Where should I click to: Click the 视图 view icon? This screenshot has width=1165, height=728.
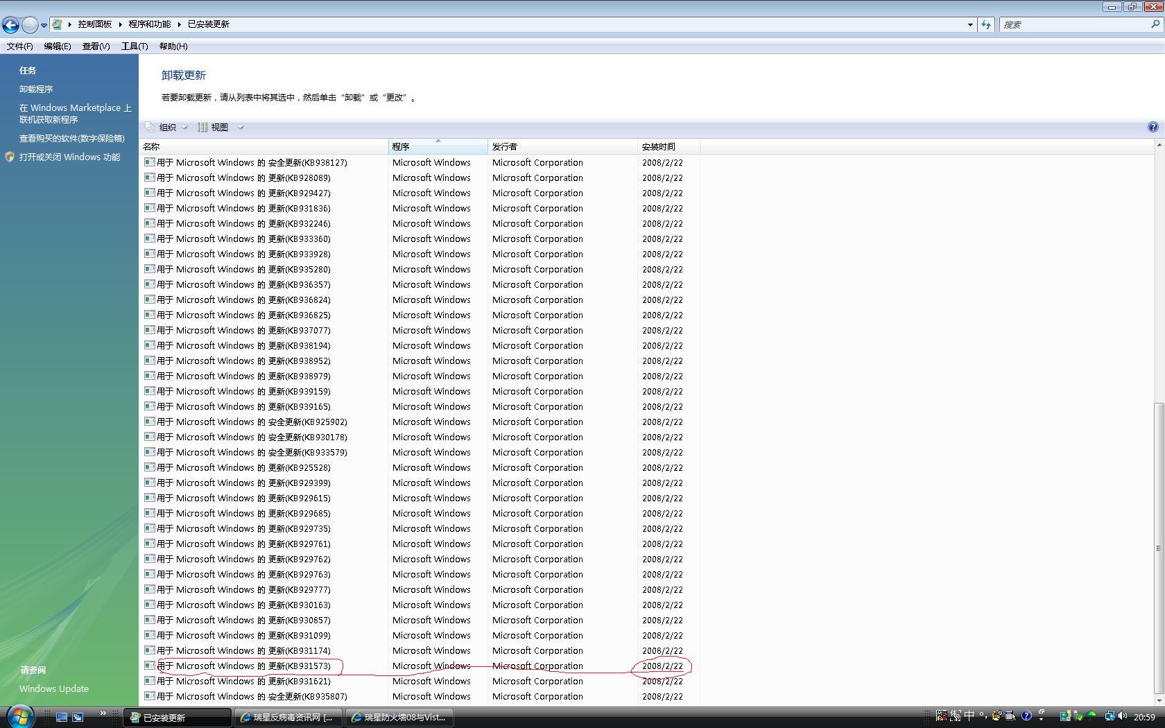click(203, 128)
